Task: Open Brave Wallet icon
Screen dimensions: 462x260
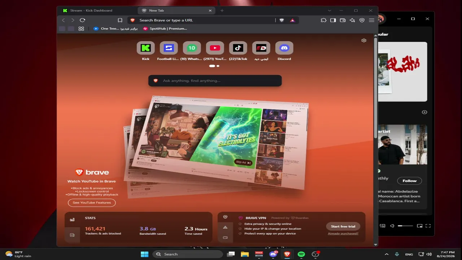Action: click(343, 20)
